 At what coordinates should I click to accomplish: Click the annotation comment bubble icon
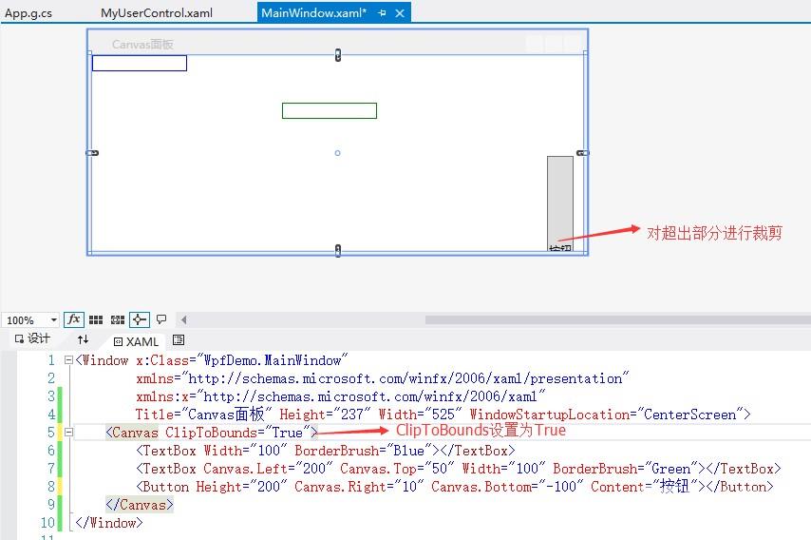(x=161, y=318)
